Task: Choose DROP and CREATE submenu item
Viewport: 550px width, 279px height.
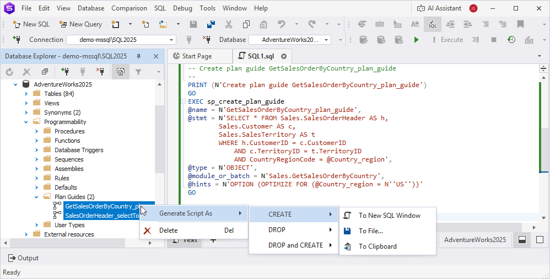Action: [x=294, y=245]
